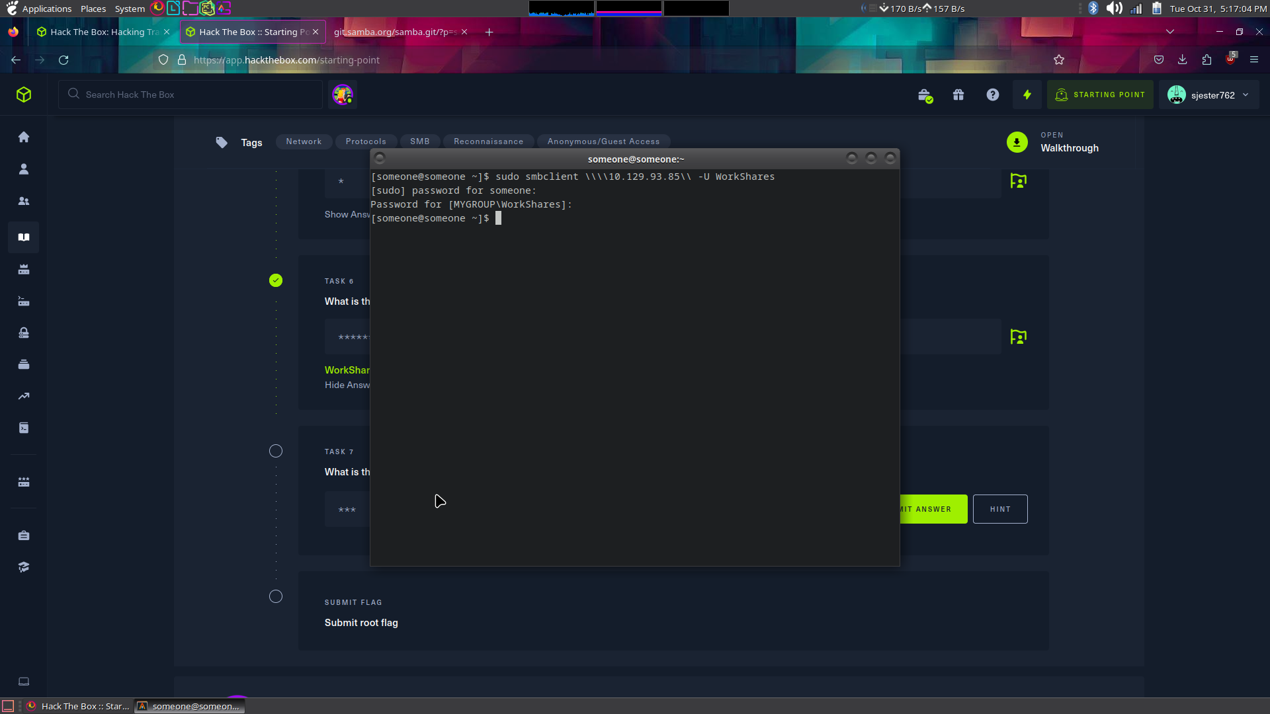The width and height of the screenshot is (1270, 714).
Task: Open the Firefox hamburger application menu
Action: 1254,60
